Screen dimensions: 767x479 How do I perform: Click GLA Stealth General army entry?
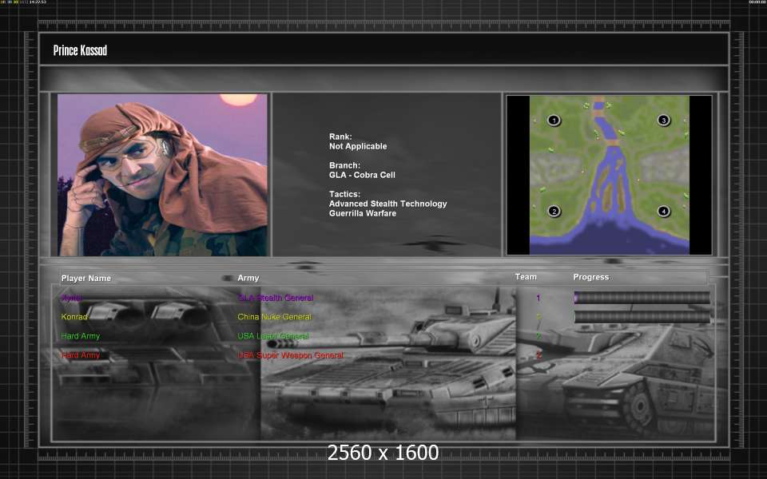pos(276,298)
